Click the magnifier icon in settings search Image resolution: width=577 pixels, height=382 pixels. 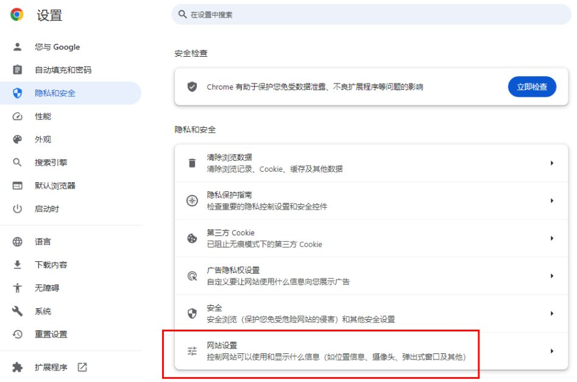[x=182, y=15]
